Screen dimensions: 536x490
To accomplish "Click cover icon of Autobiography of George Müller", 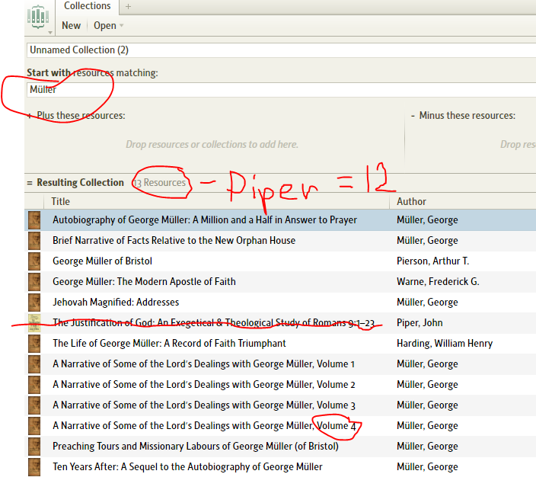I will tap(34, 220).
